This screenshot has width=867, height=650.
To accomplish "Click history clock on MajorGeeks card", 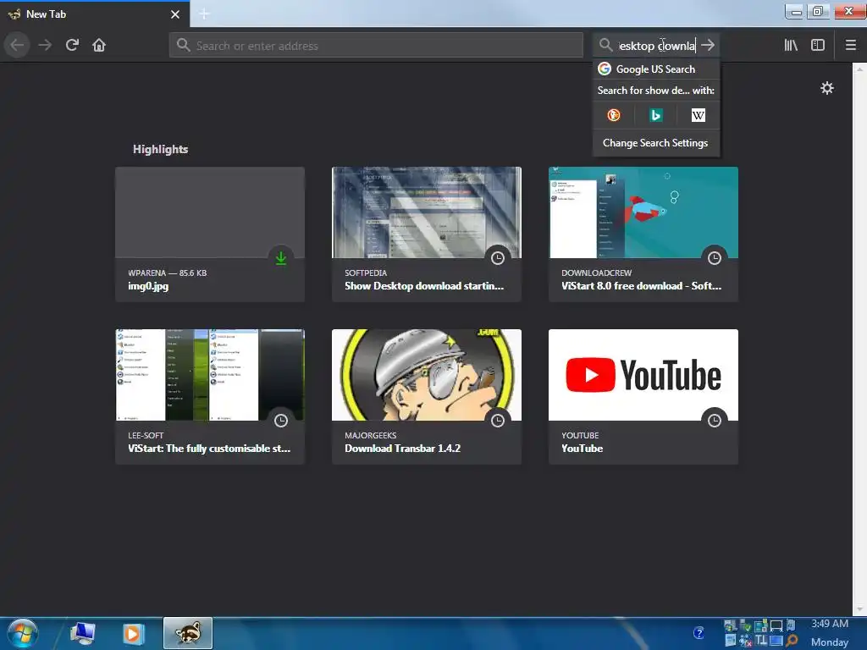I will pyautogui.click(x=498, y=421).
